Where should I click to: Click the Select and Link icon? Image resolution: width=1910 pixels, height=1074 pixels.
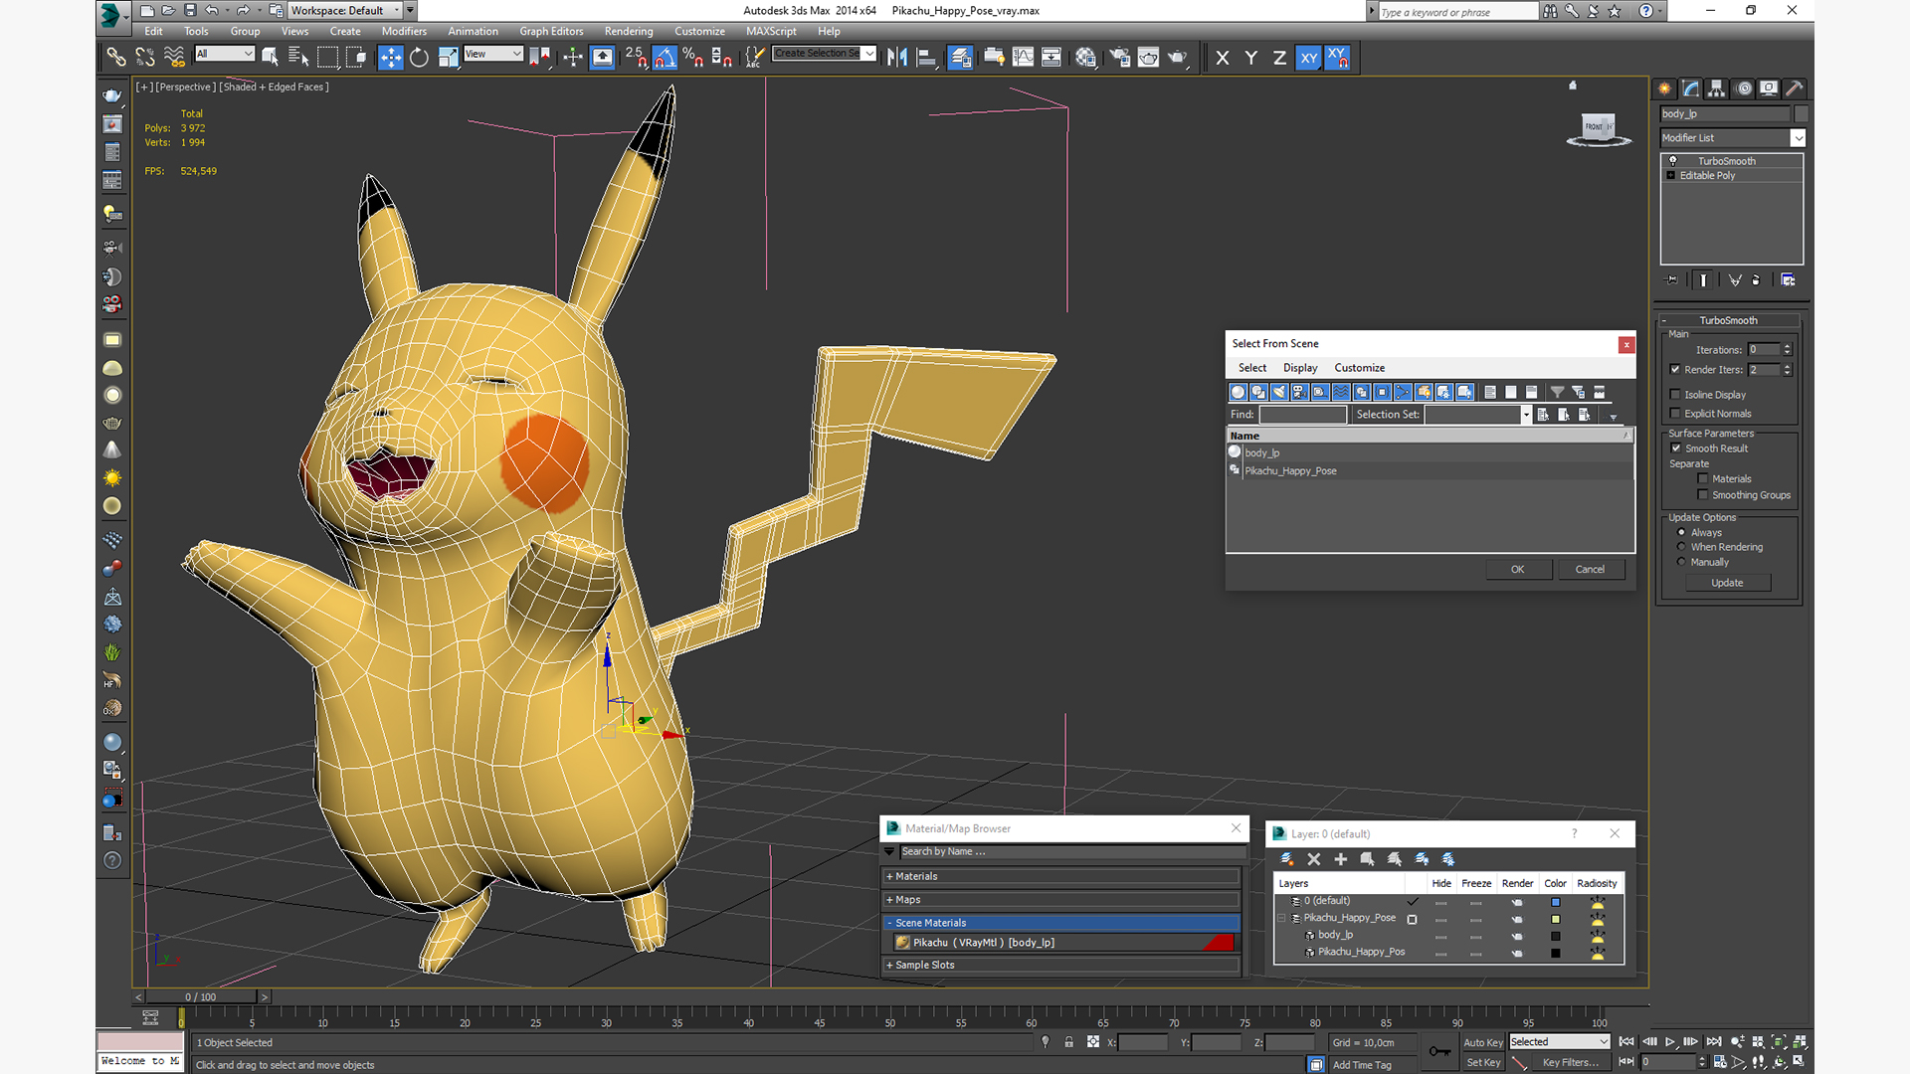[116, 58]
